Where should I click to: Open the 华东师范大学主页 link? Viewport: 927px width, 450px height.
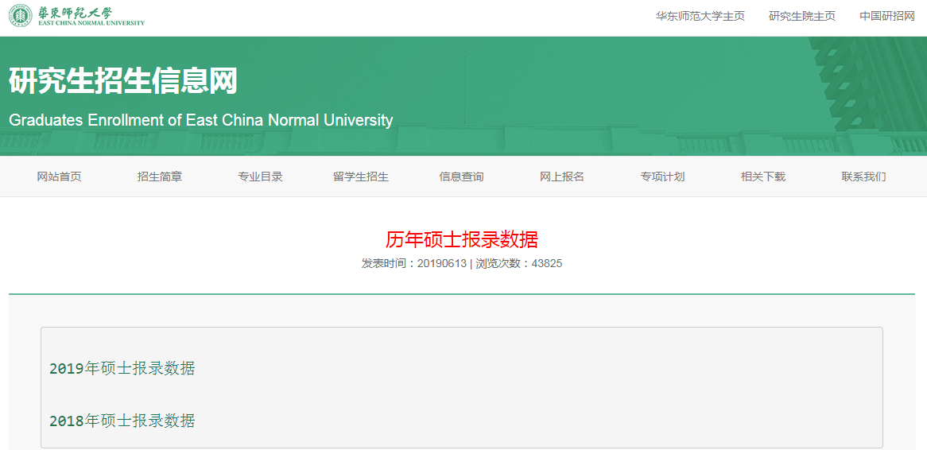click(x=700, y=16)
